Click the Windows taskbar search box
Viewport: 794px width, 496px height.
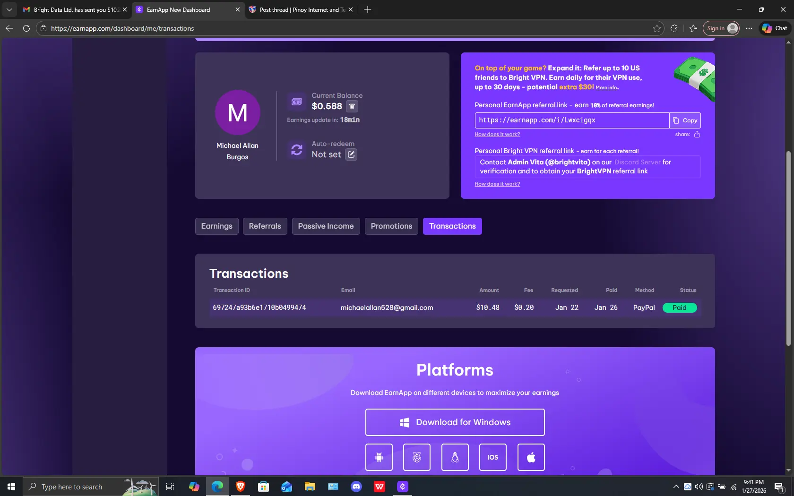[90, 487]
